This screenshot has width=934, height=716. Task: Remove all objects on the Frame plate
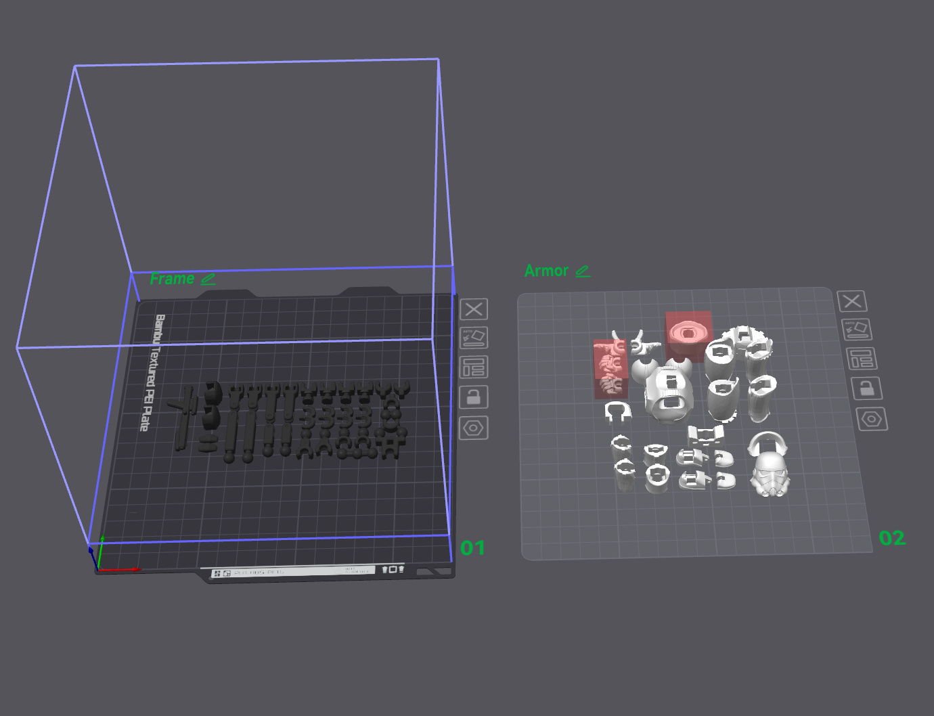click(x=474, y=309)
